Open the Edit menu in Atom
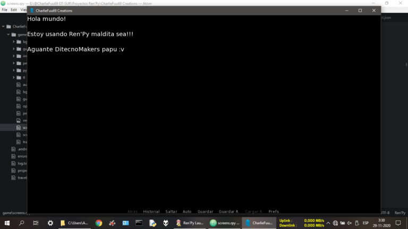This screenshot has height=229, width=408. [14, 10]
